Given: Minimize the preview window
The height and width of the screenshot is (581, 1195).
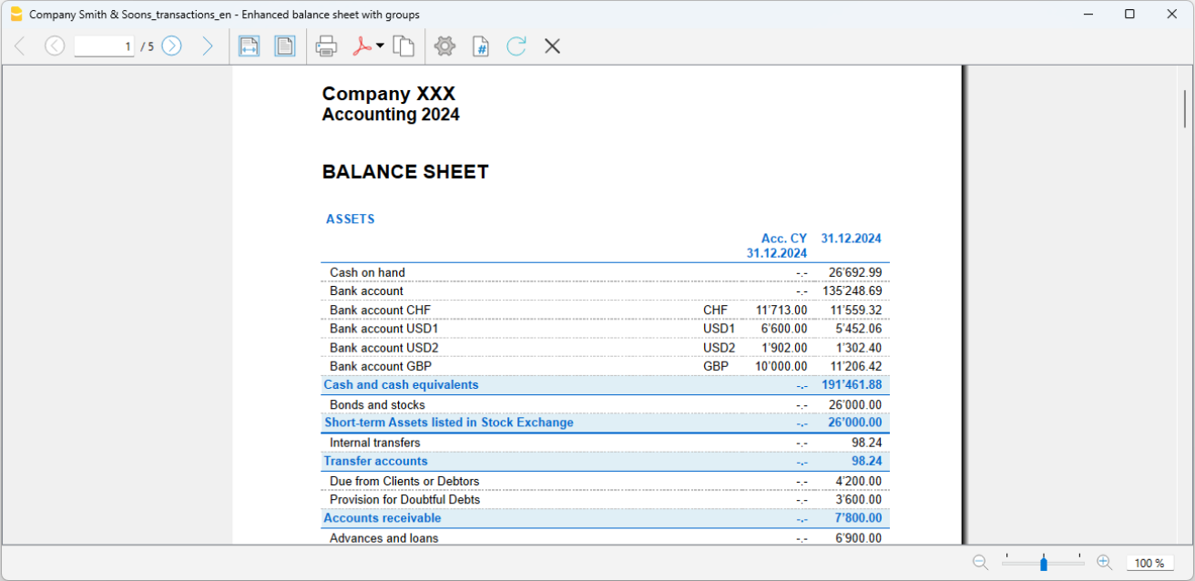Looking at the screenshot, I should coord(1088,15).
